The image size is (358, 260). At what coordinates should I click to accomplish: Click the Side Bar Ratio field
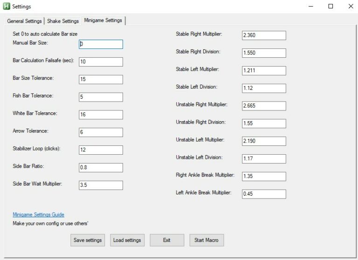[x=101, y=168]
